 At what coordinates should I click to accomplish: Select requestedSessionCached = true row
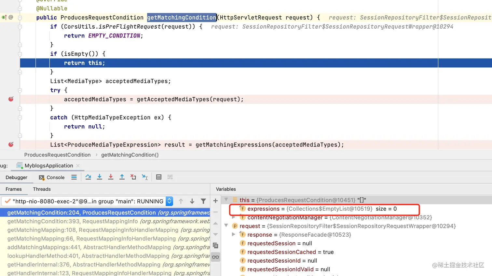357,252
